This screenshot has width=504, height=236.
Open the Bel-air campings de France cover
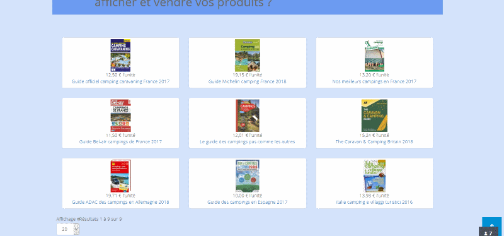point(120,115)
